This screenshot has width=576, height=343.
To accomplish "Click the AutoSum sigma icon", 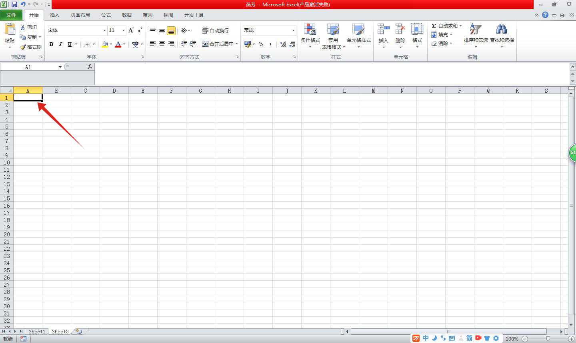I will (x=434, y=26).
